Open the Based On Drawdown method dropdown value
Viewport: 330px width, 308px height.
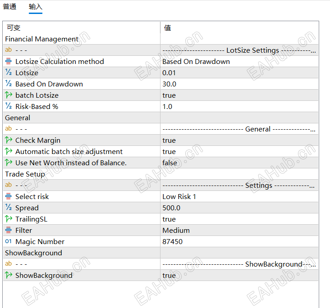point(239,61)
